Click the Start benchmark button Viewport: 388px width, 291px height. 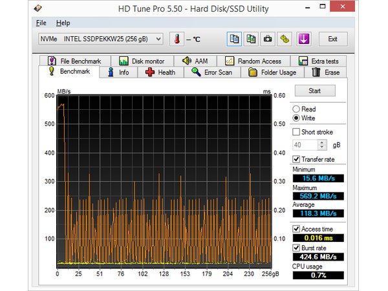coord(315,91)
